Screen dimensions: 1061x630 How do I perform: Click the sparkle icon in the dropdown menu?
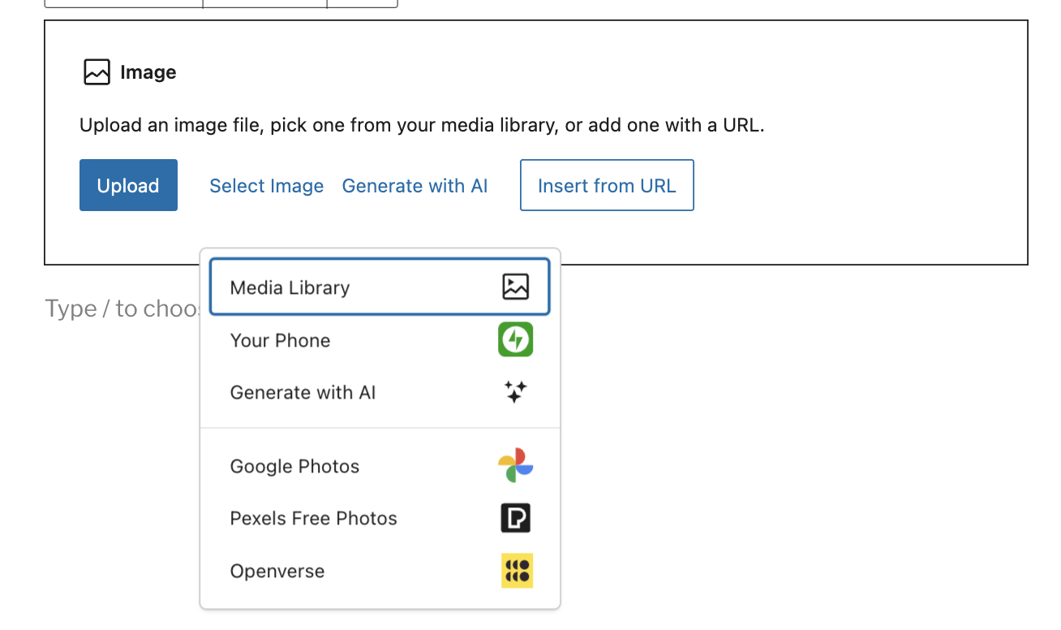coord(515,392)
